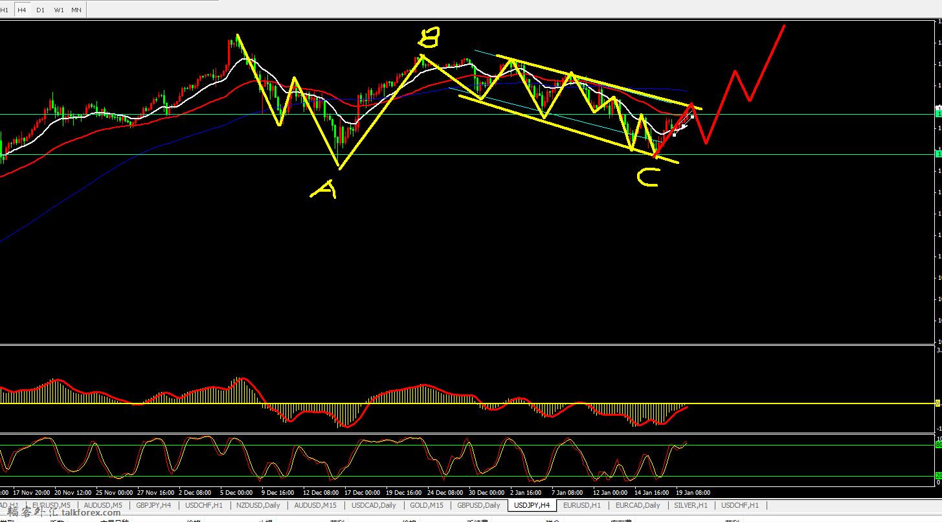Click the '2 Jan 16:00' time axis label
Screen dimensions: 942x522
(x=526, y=492)
